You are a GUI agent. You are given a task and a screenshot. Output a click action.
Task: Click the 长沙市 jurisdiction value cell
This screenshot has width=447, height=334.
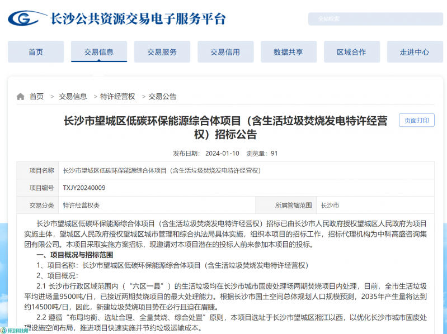click(328, 205)
